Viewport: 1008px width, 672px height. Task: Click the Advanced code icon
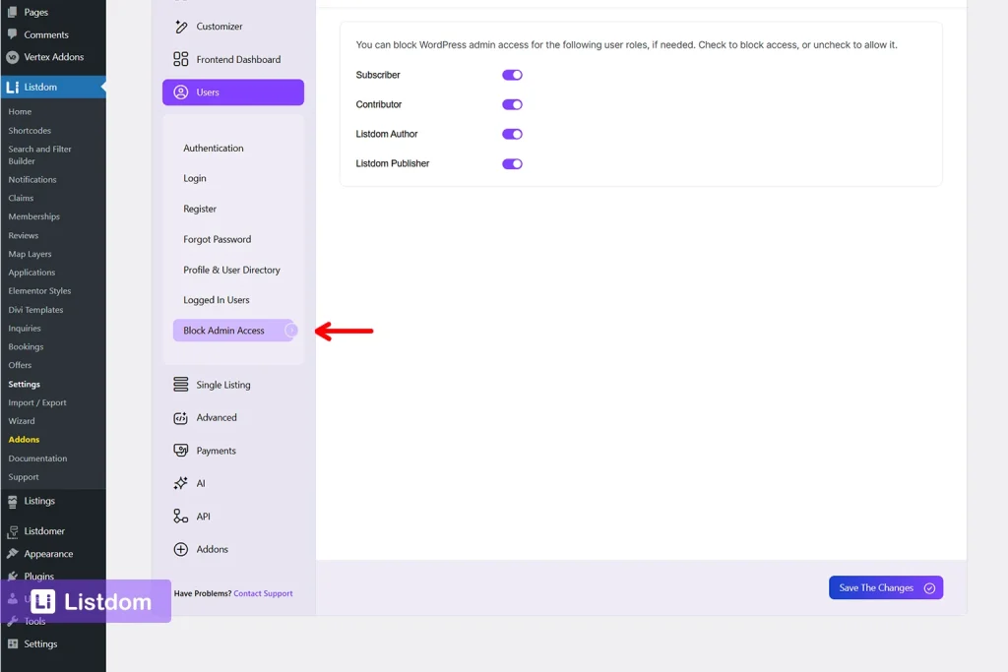pyautogui.click(x=181, y=417)
